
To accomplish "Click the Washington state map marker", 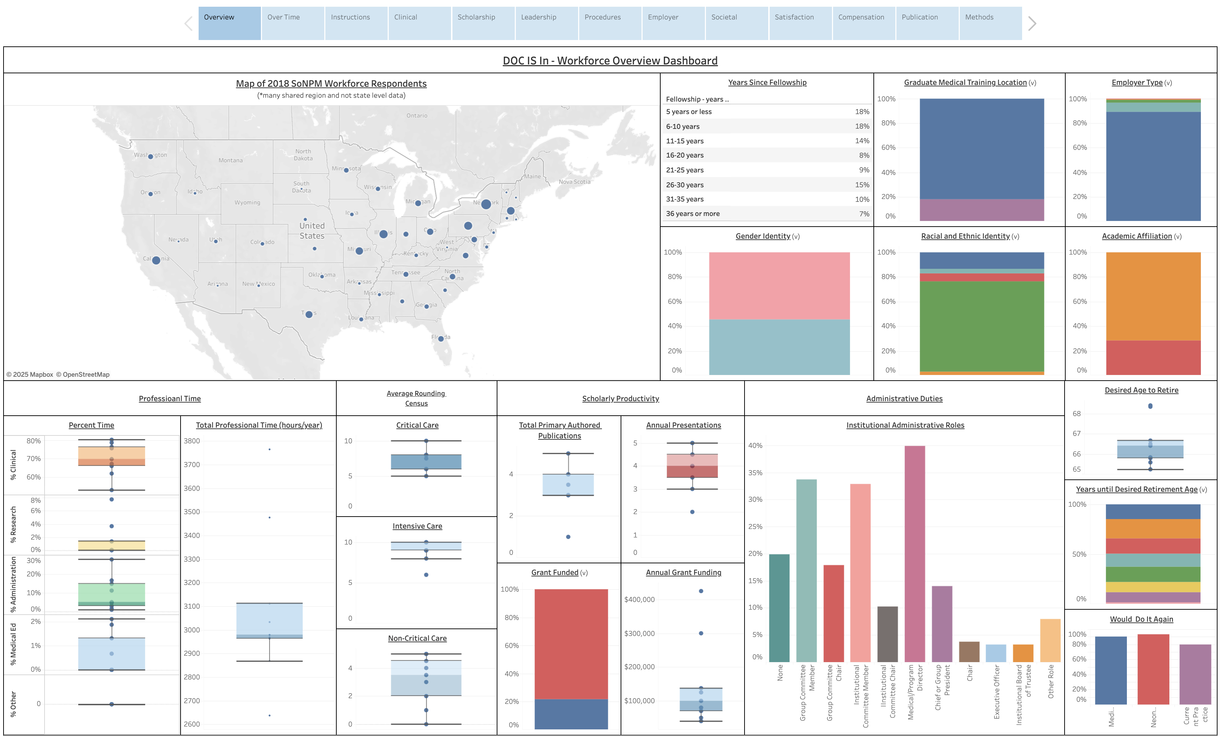I will click(150, 156).
